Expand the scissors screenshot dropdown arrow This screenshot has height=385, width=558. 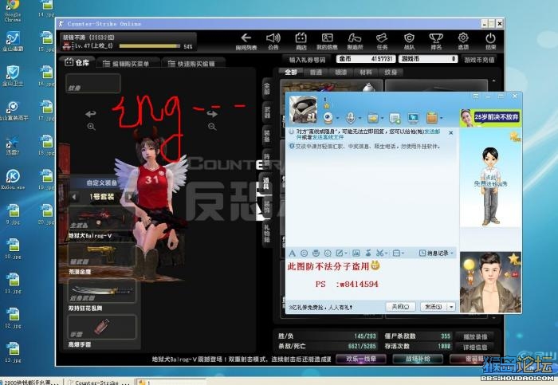(x=386, y=253)
